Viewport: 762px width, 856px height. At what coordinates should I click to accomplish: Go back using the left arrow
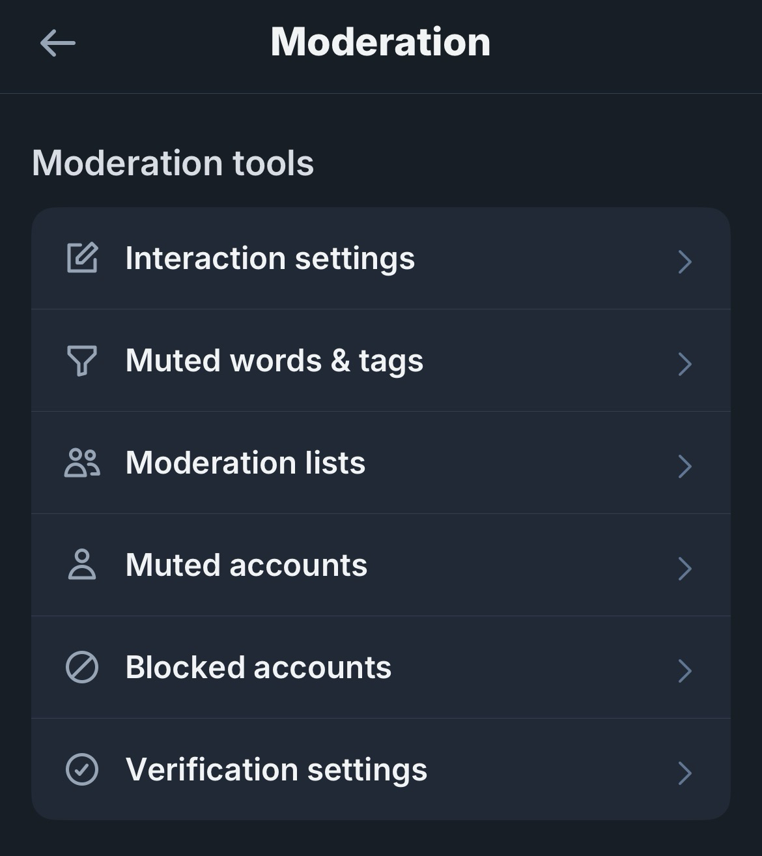(x=57, y=44)
